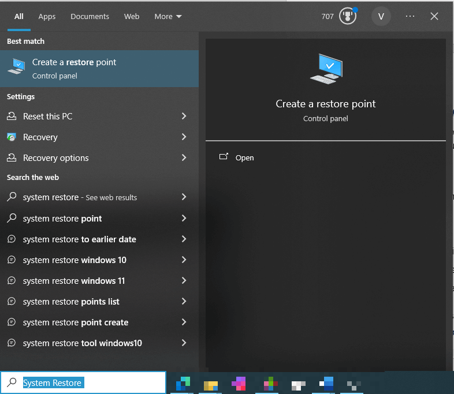Select system restore to earlier date
454x394 pixels.
tap(99, 239)
